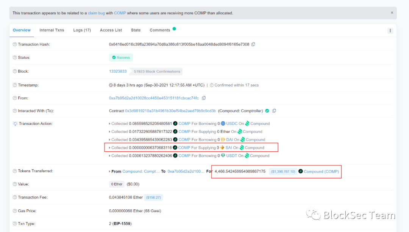Click the help icon beside Value
Viewport: 409px width, 232px height.
pos(15,184)
